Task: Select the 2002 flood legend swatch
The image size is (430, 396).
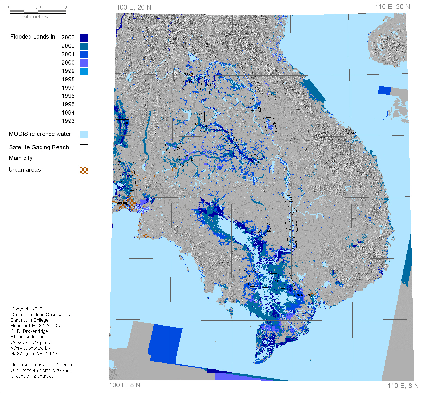Action: pos(83,46)
